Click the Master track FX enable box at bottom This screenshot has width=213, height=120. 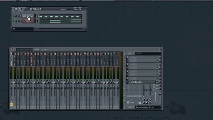[x=11, y=108]
